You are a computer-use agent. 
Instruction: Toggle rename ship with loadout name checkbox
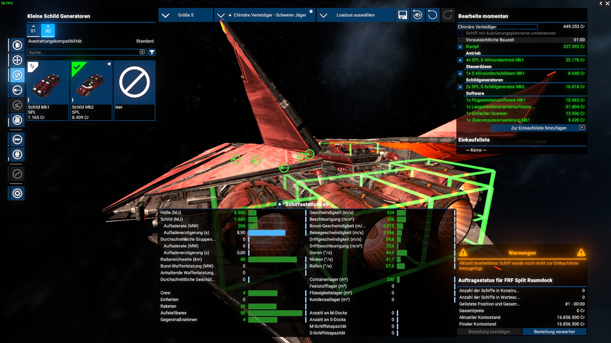pos(460,33)
